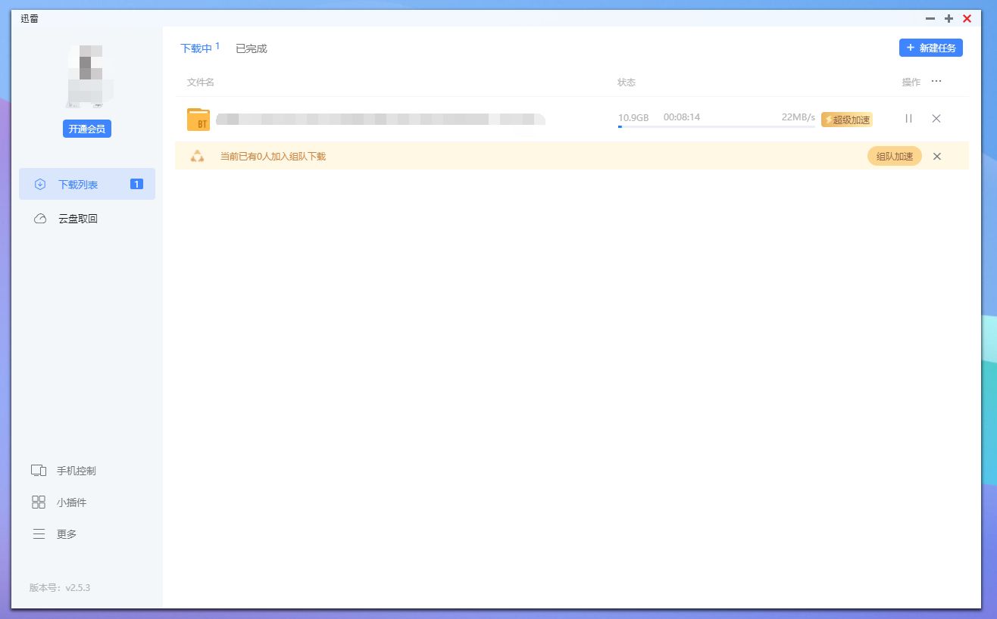The image size is (997, 619).
Task: Dismiss the team download banner
Action: [937, 157]
